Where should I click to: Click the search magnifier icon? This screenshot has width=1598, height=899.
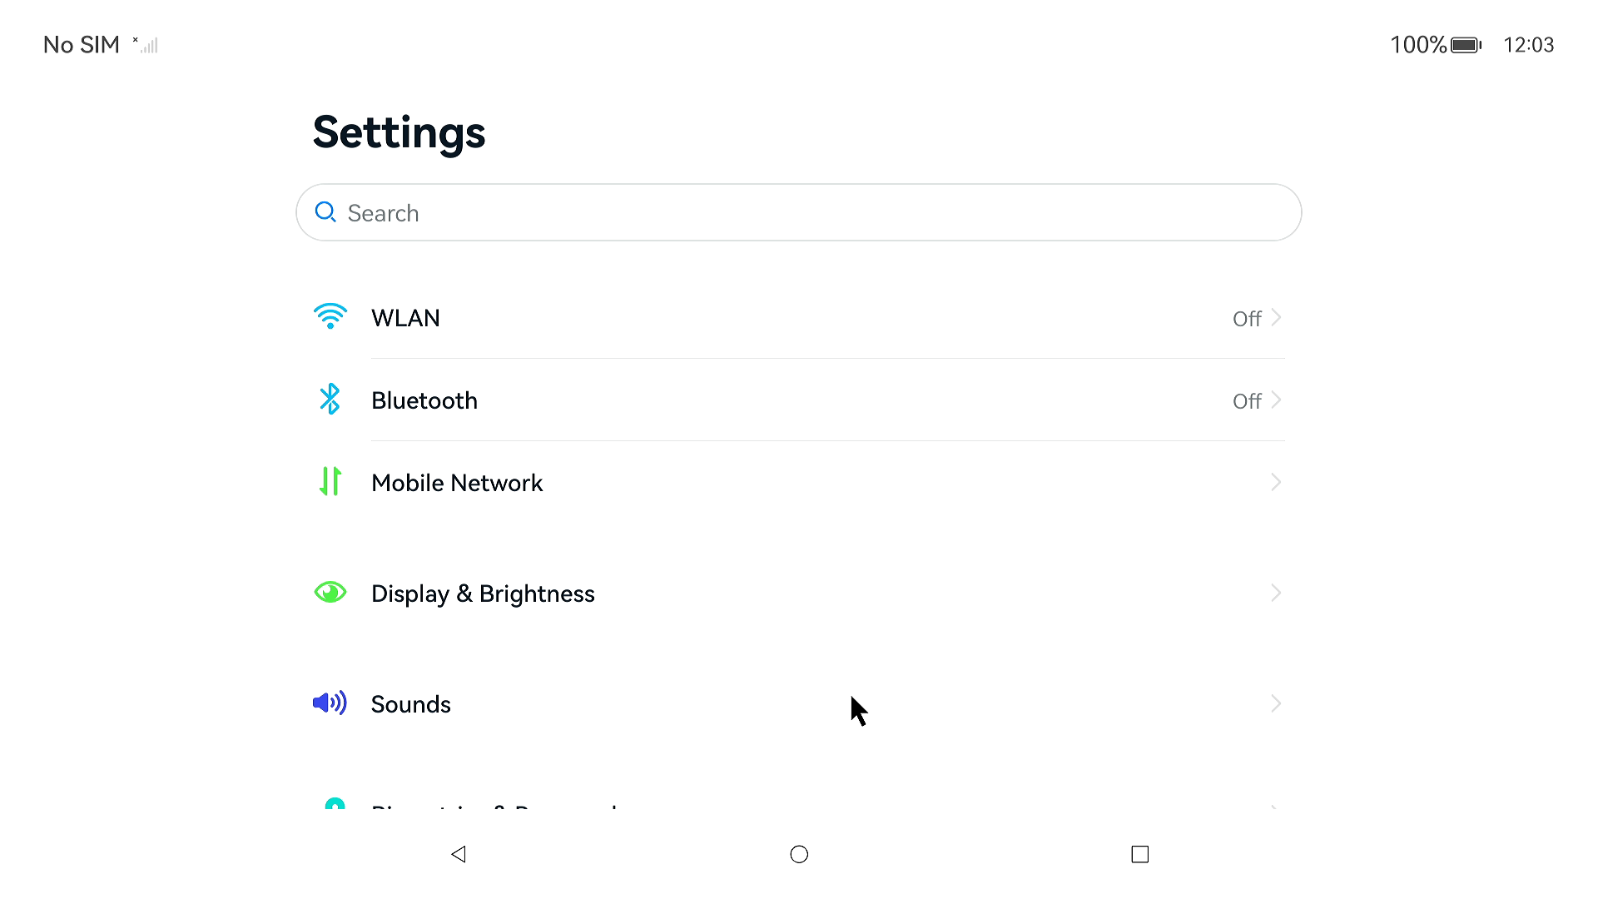click(x=325, y=212)
